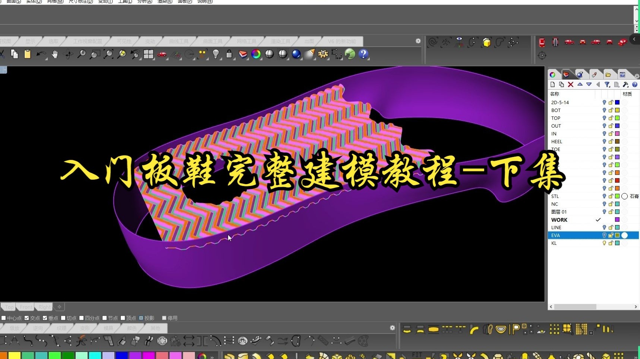Click the horizontal scrollbar below the layer list

click(576, 307)
